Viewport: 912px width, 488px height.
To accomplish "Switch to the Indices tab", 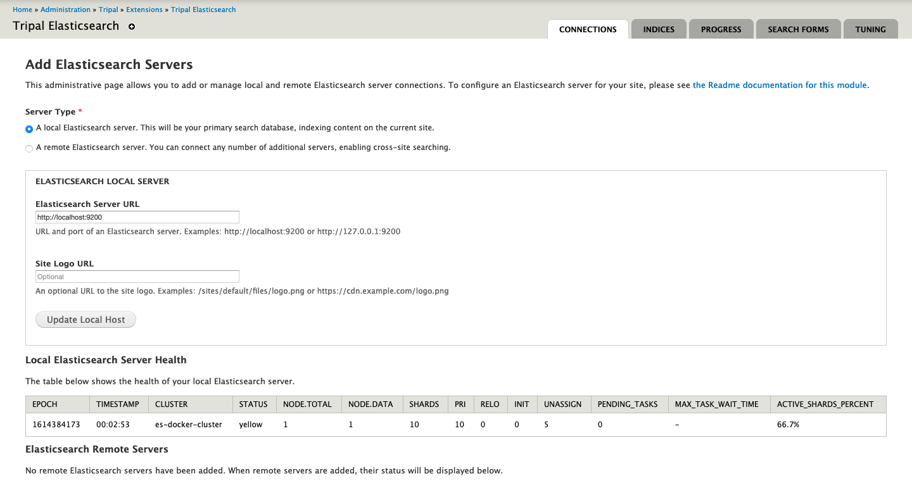I will click(x=659, y=29).
